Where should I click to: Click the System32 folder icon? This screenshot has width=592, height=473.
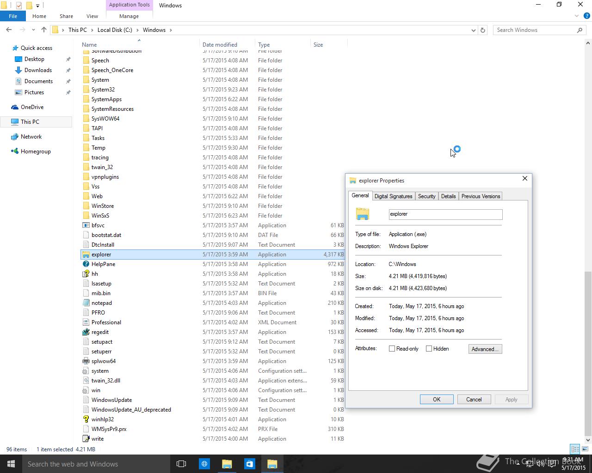86,90
